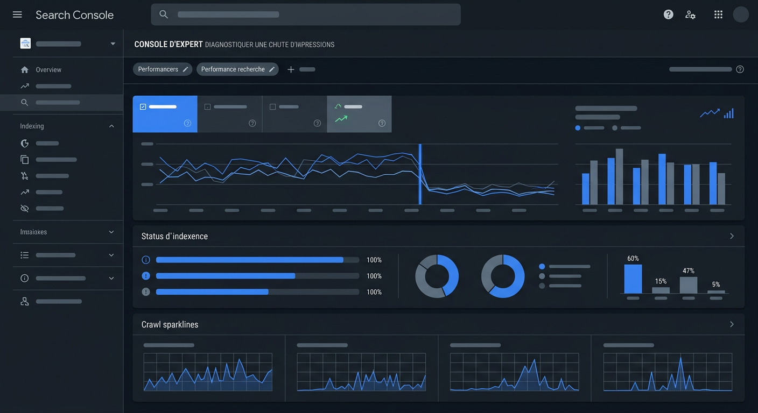This screenshot has height=413, width=758.
Task: Expand the chevron on the list icon row
Action: click(x=111, y=255)
